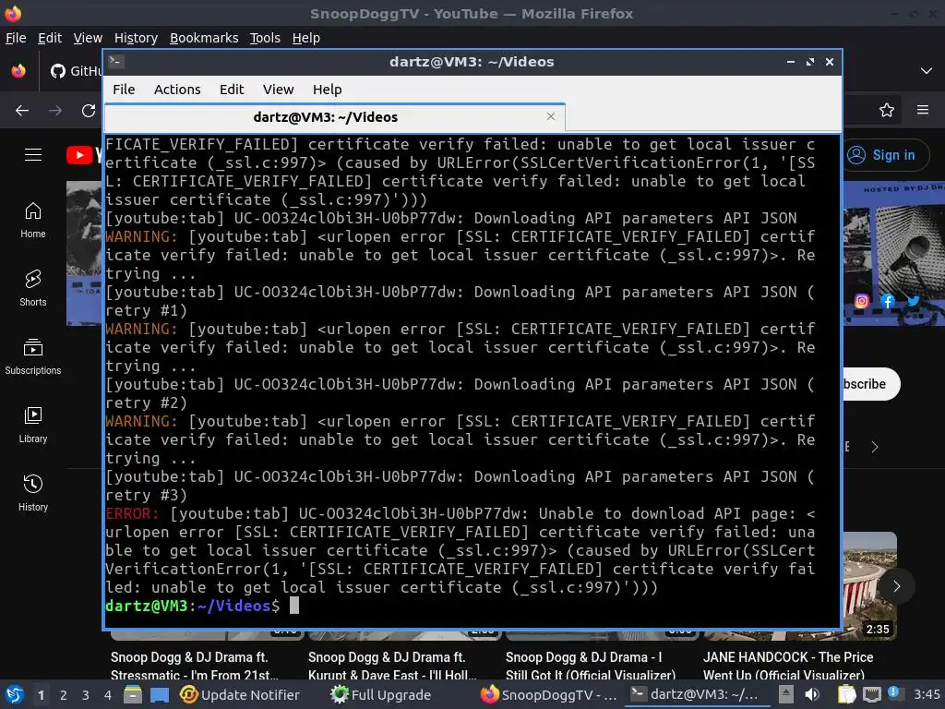Toggle the YouTube sidebar guide menu
The height and width of the screenshot is (709, 945).
pyautogui.click(x=33, y=155)
